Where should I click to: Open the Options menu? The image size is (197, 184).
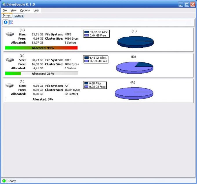pyautogui.click(x=25, y=10)
